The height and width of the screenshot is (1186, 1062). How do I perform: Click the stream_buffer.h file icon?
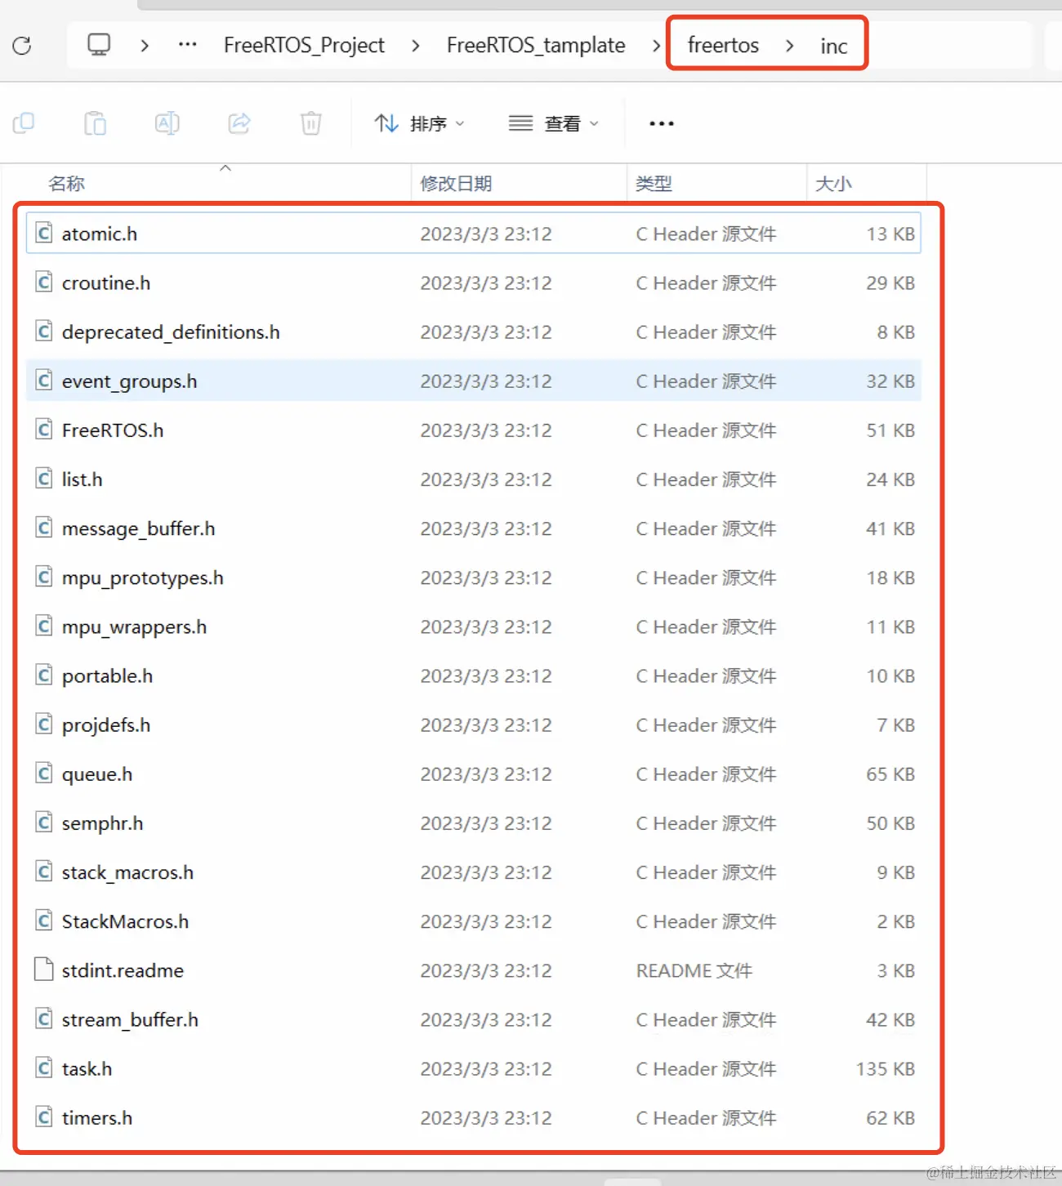pos(44,1019)
